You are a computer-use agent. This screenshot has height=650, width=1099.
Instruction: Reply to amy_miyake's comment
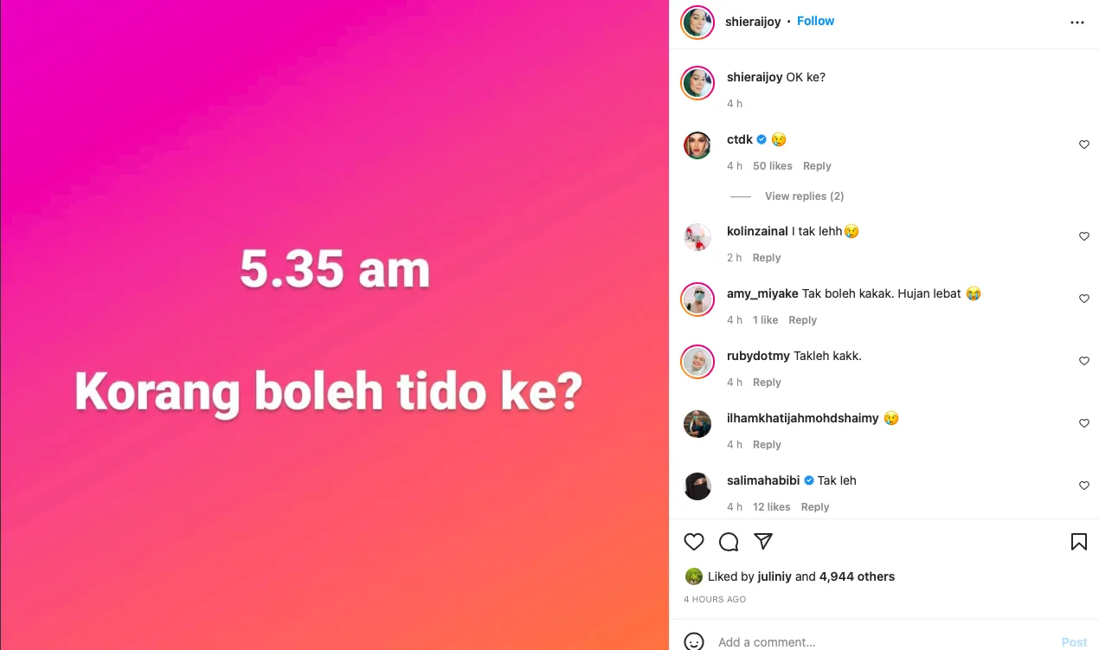pyautogui.click(x=802, y=320)
